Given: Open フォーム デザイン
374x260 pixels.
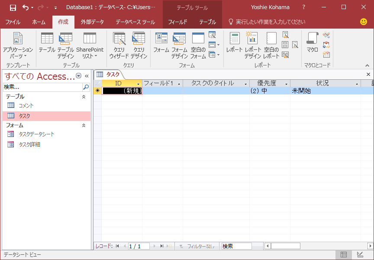Looking at the screenshot, I should click(179, 45).
